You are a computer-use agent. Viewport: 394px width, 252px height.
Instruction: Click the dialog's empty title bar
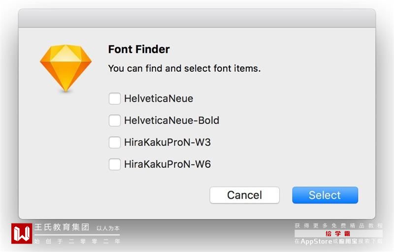[197, 18]
